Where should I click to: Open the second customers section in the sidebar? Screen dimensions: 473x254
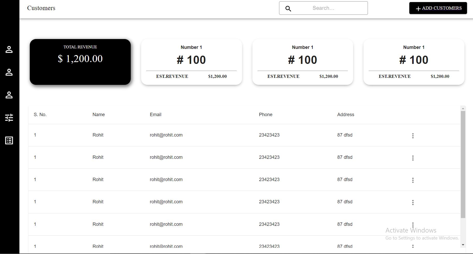tap(9, 72)
